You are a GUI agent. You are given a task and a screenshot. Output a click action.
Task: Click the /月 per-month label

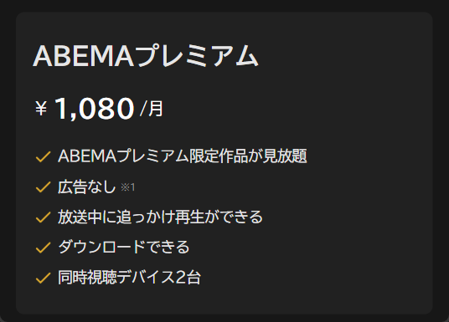151,109
